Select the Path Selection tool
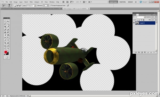The width and height of the screenshot is (160, 97). click(x=5, y=43)
